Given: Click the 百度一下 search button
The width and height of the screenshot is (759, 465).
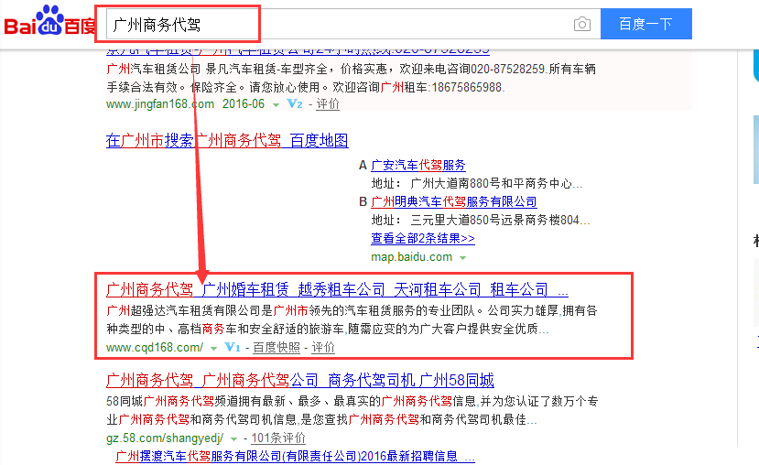Looking at the screenshot, I should [x=645, y=24].
